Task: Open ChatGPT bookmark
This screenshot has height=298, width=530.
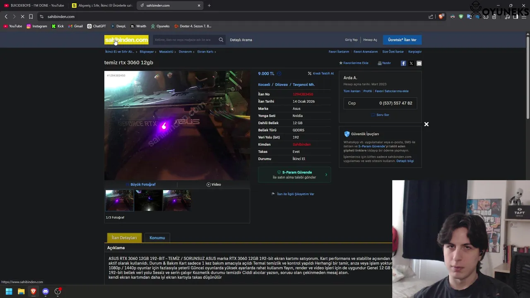Action: (x=96, y=26)
